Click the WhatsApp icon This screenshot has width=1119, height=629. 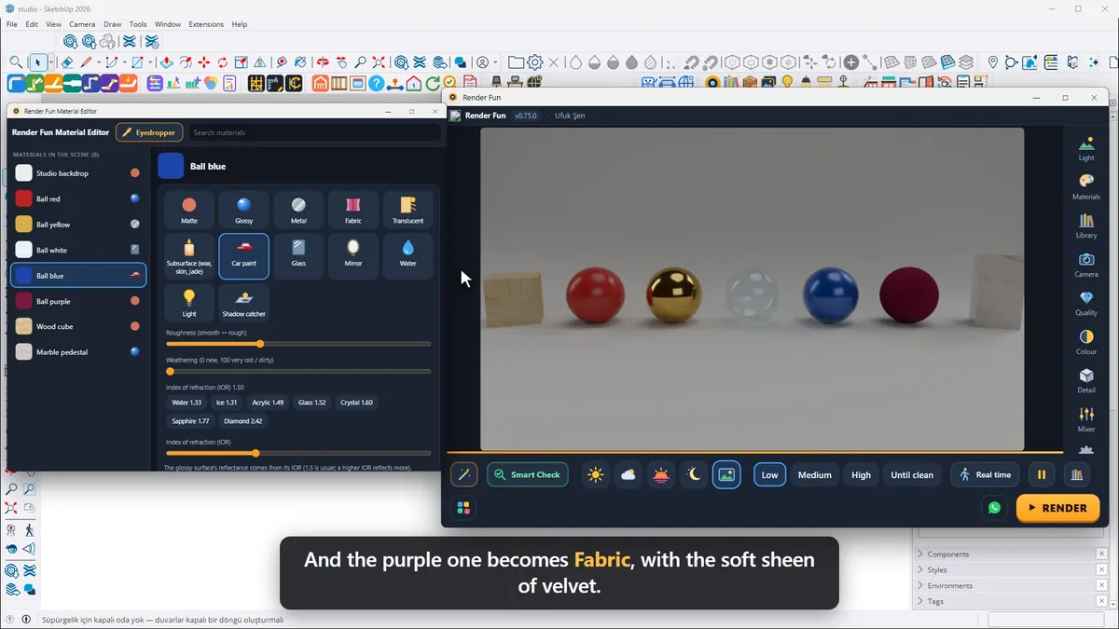pos(994,508)
